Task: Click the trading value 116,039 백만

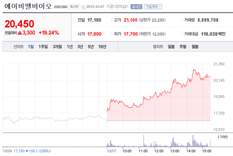Action: [x=213, y=34]
